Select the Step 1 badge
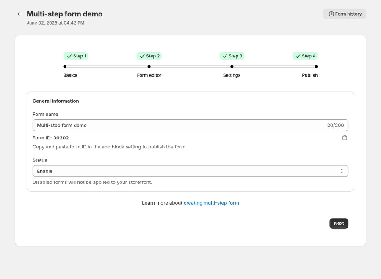The width and height of the screenshot is (381, 279). point(76,56)
